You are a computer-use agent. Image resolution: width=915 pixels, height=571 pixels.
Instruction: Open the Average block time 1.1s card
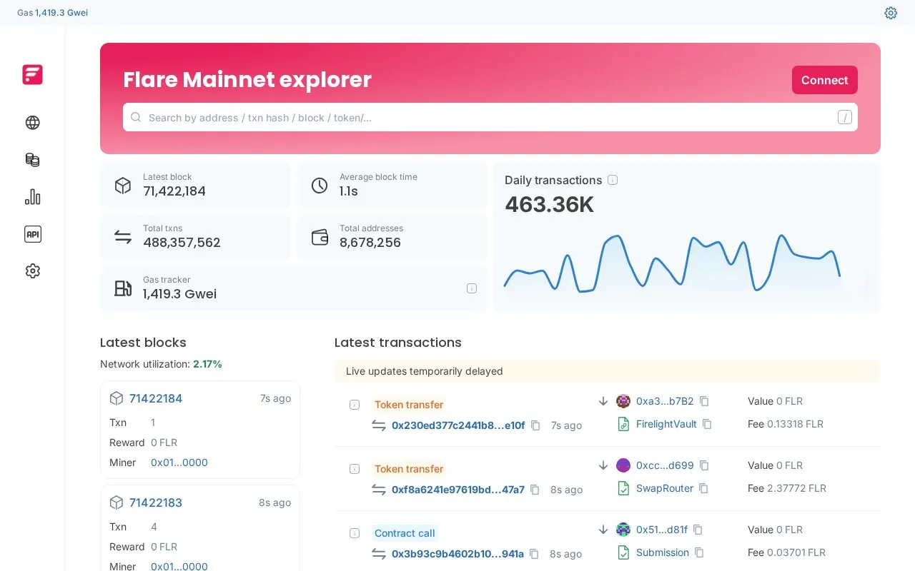coord(392,186)
